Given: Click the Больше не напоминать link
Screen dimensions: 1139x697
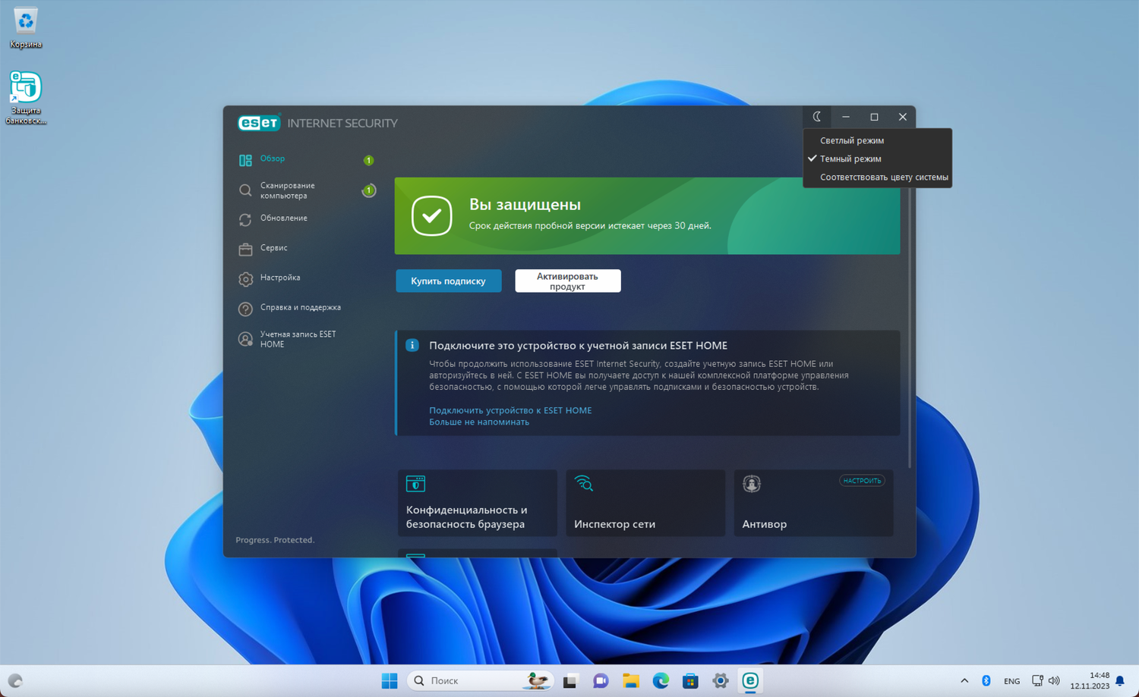Looking at the screenshot, I should click(x=479, y=422).
